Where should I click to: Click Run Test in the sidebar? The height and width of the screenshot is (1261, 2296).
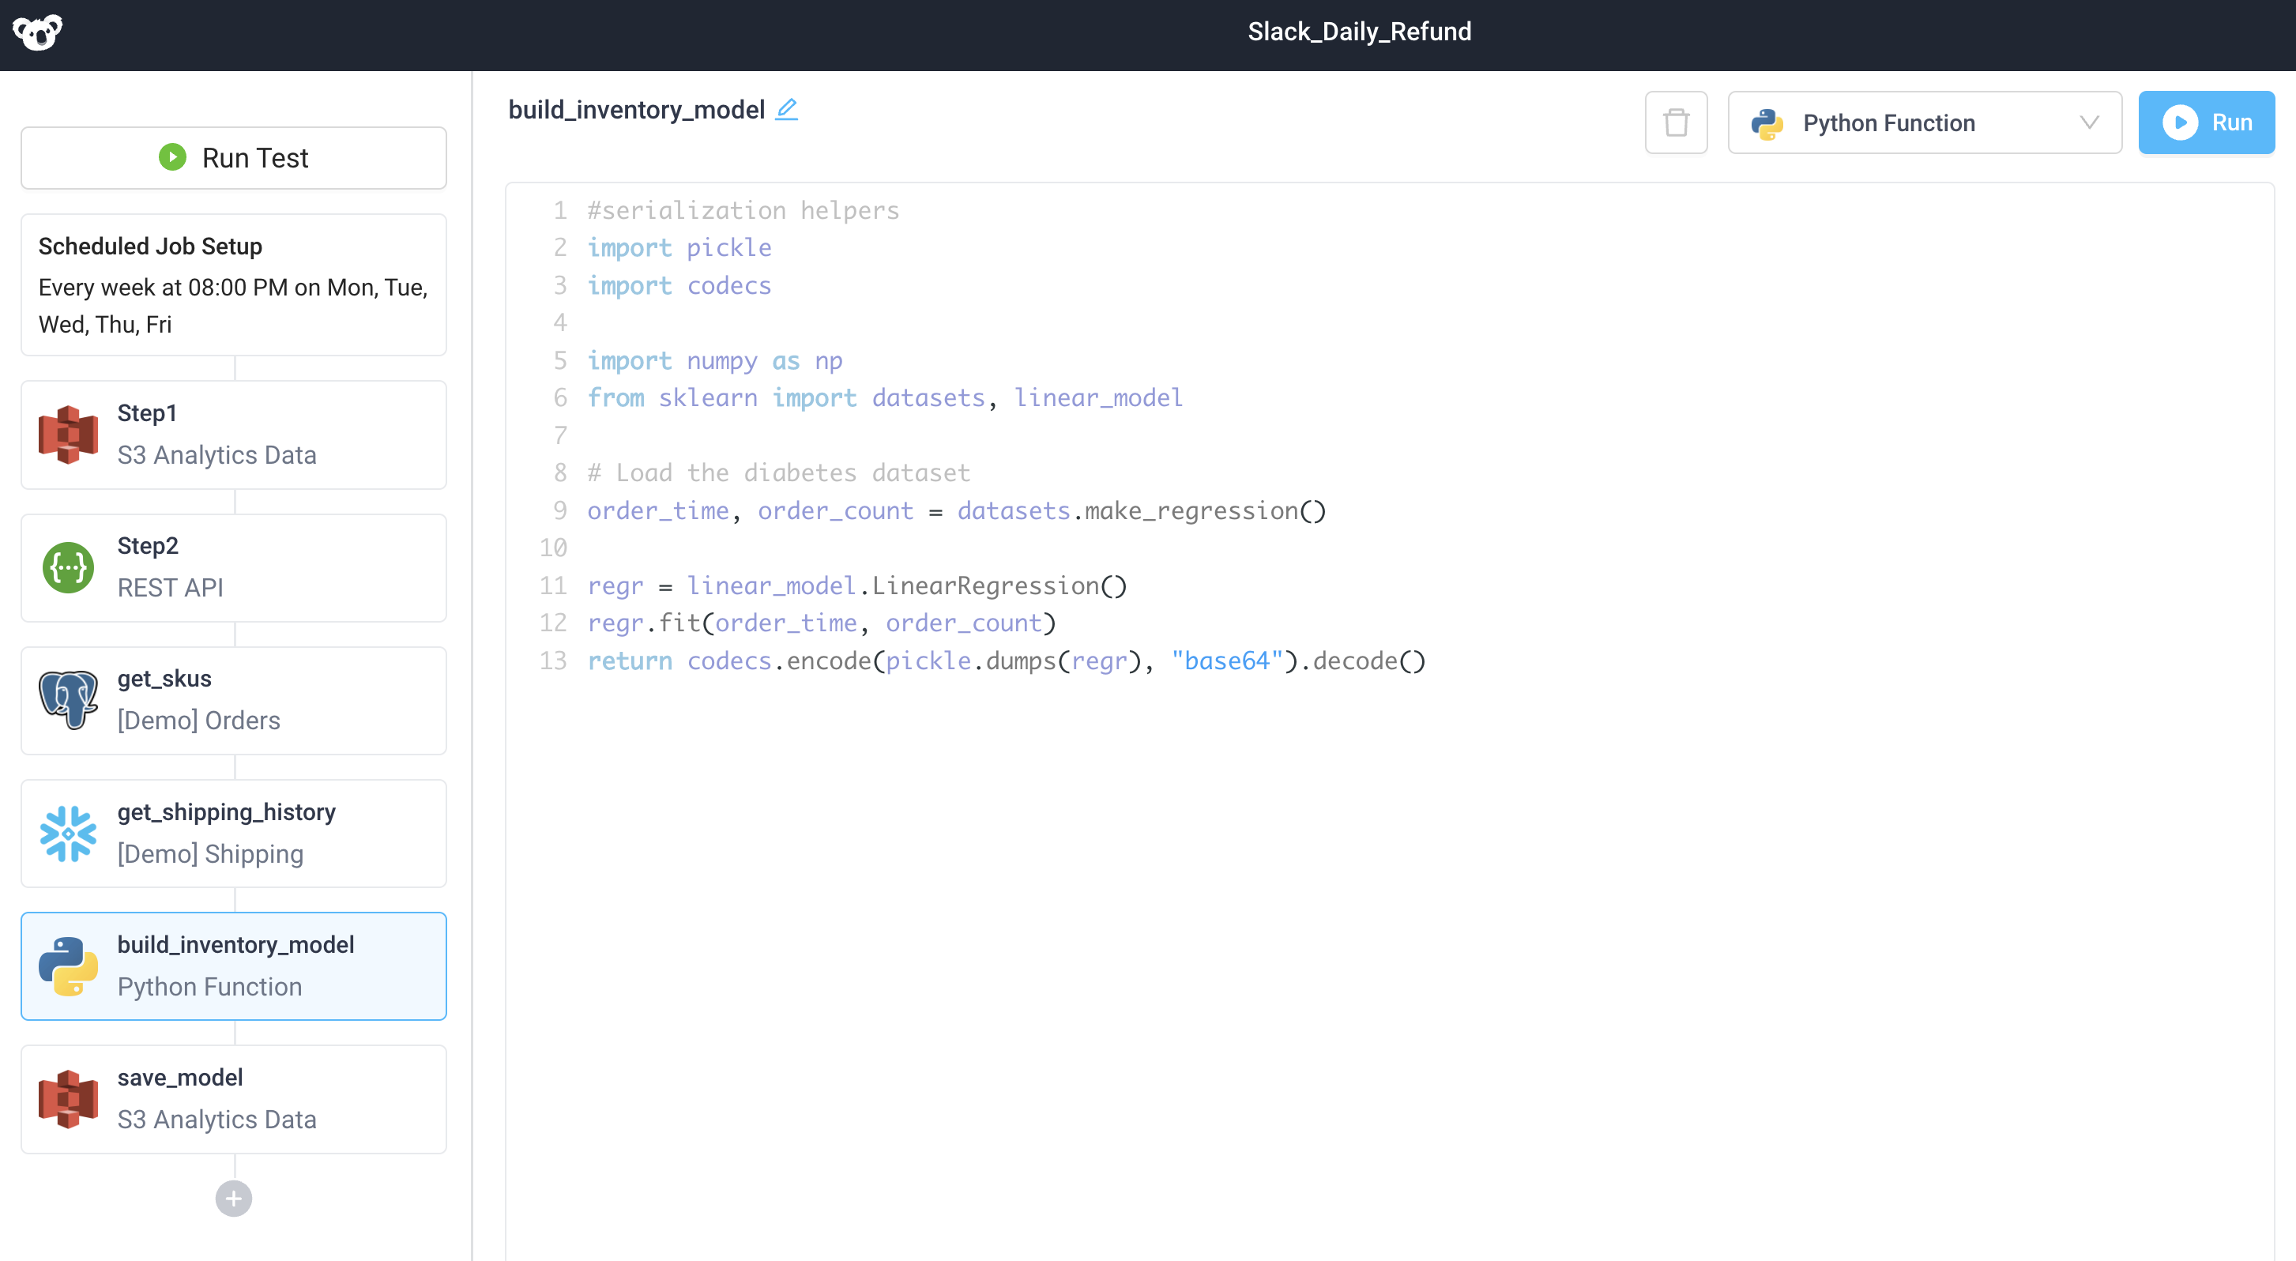tap(232, 158)
